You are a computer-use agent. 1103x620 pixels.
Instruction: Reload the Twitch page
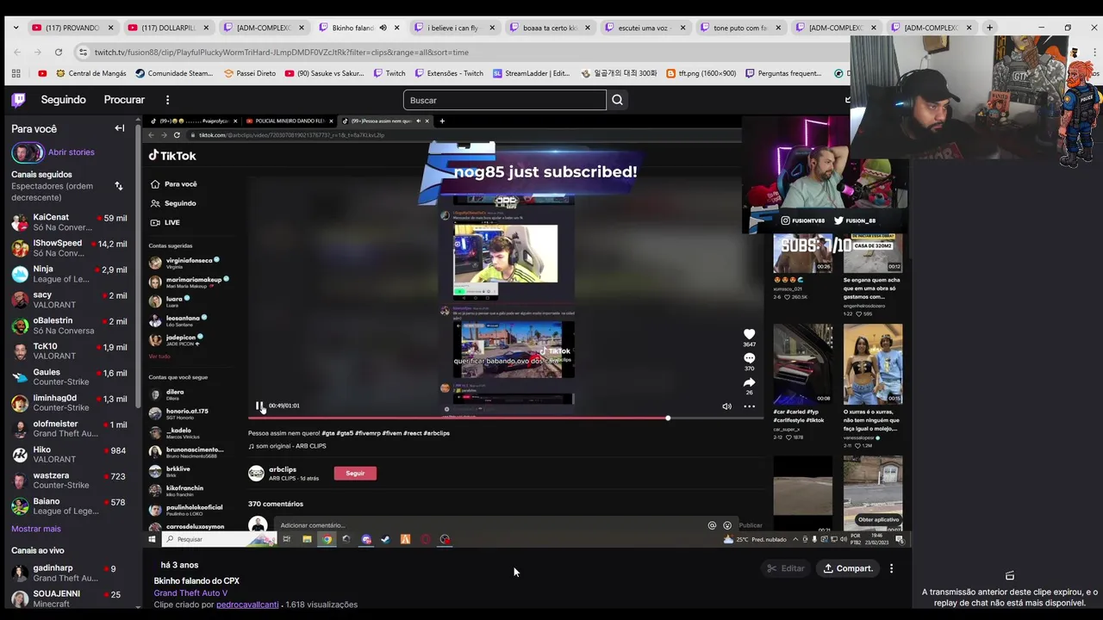point(59,52)
